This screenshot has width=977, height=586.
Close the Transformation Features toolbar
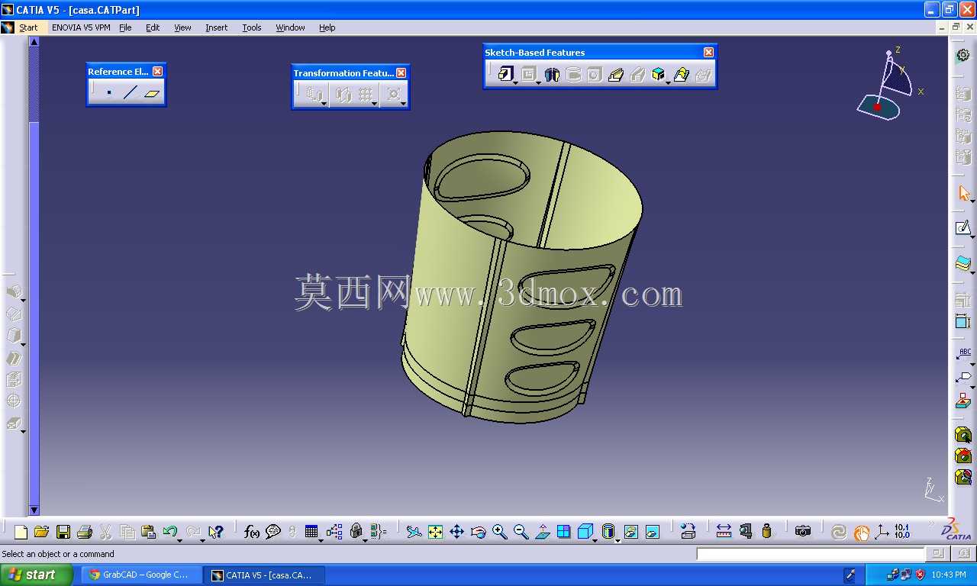coord(401,72)
